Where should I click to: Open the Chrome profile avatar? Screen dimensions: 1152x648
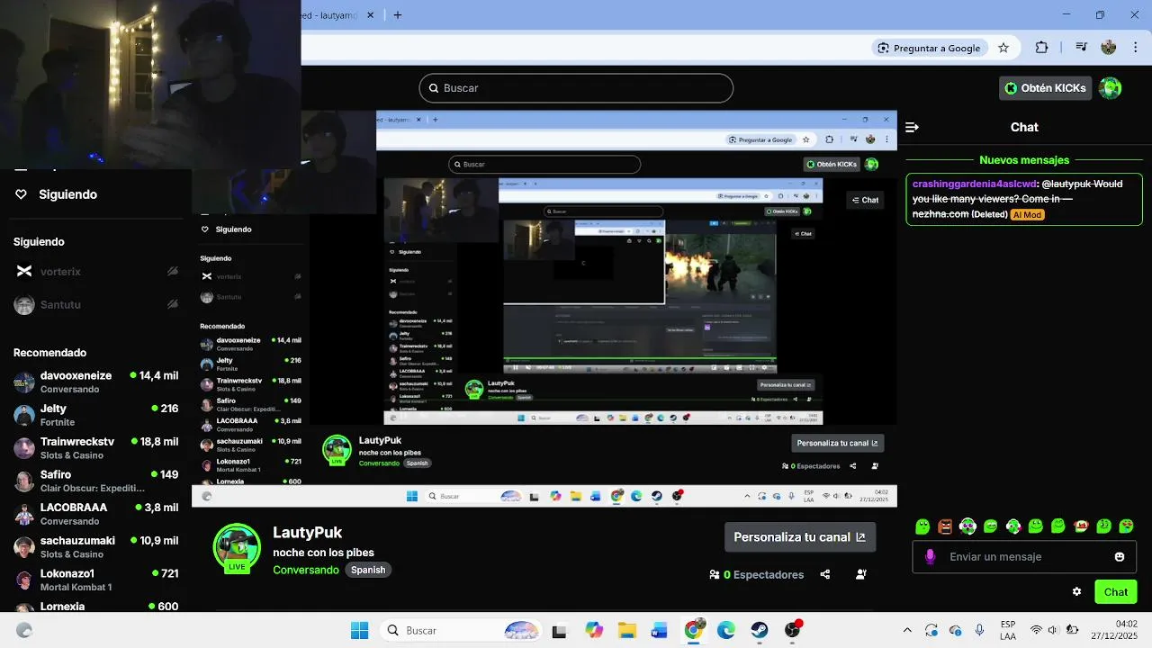point(1109,48)
